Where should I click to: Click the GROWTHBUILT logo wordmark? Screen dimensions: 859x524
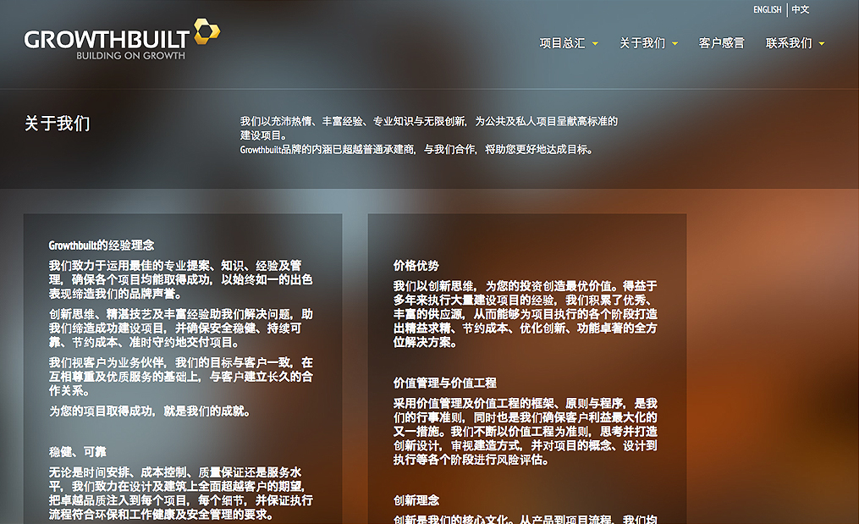tap(108, 39)
